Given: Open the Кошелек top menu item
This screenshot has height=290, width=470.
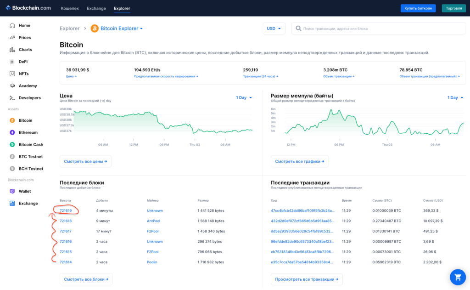Looking at the screenshot, I should [70, 8].
